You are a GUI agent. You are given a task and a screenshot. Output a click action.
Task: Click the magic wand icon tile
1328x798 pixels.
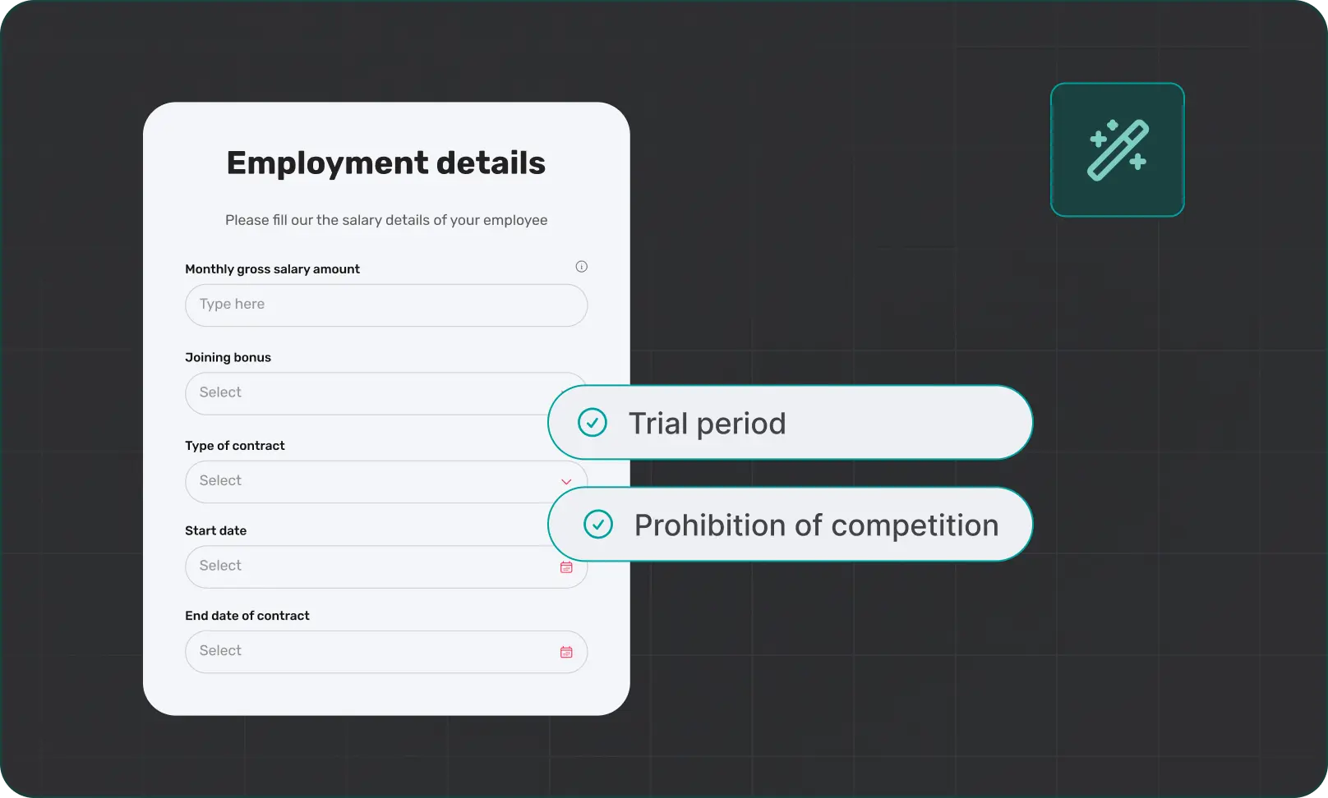coord(1117,149)
